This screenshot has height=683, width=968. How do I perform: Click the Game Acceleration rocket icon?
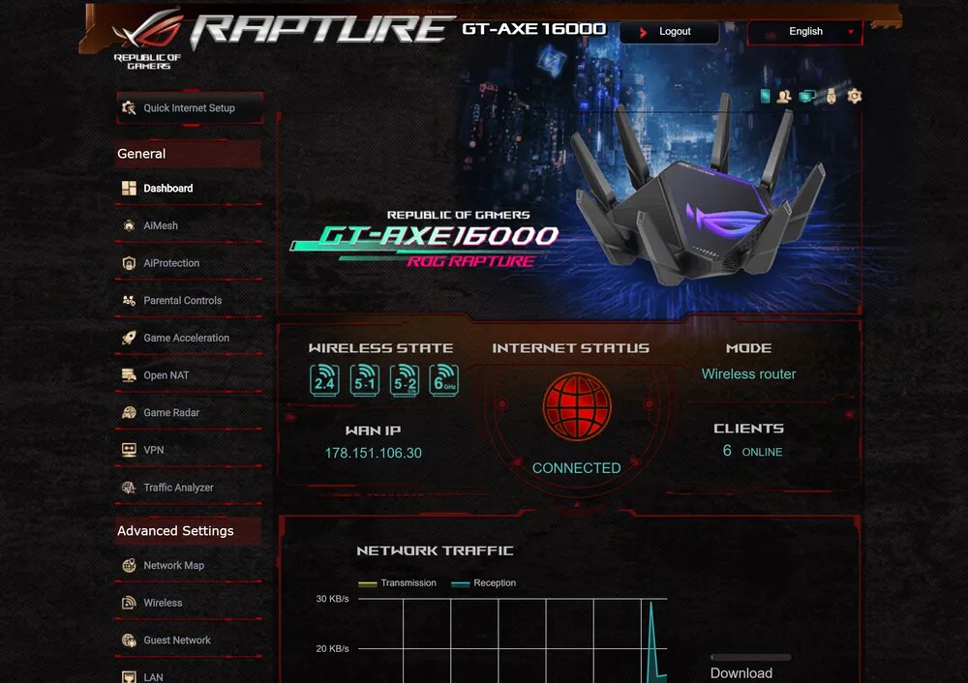pyautogui.click(x=129, y=338)
